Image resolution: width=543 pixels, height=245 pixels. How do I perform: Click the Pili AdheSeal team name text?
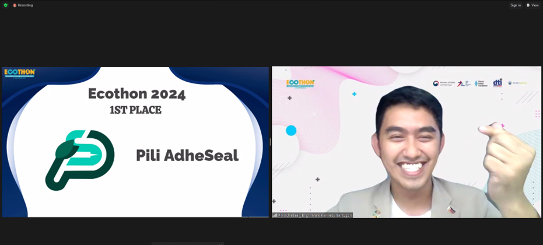187,156
